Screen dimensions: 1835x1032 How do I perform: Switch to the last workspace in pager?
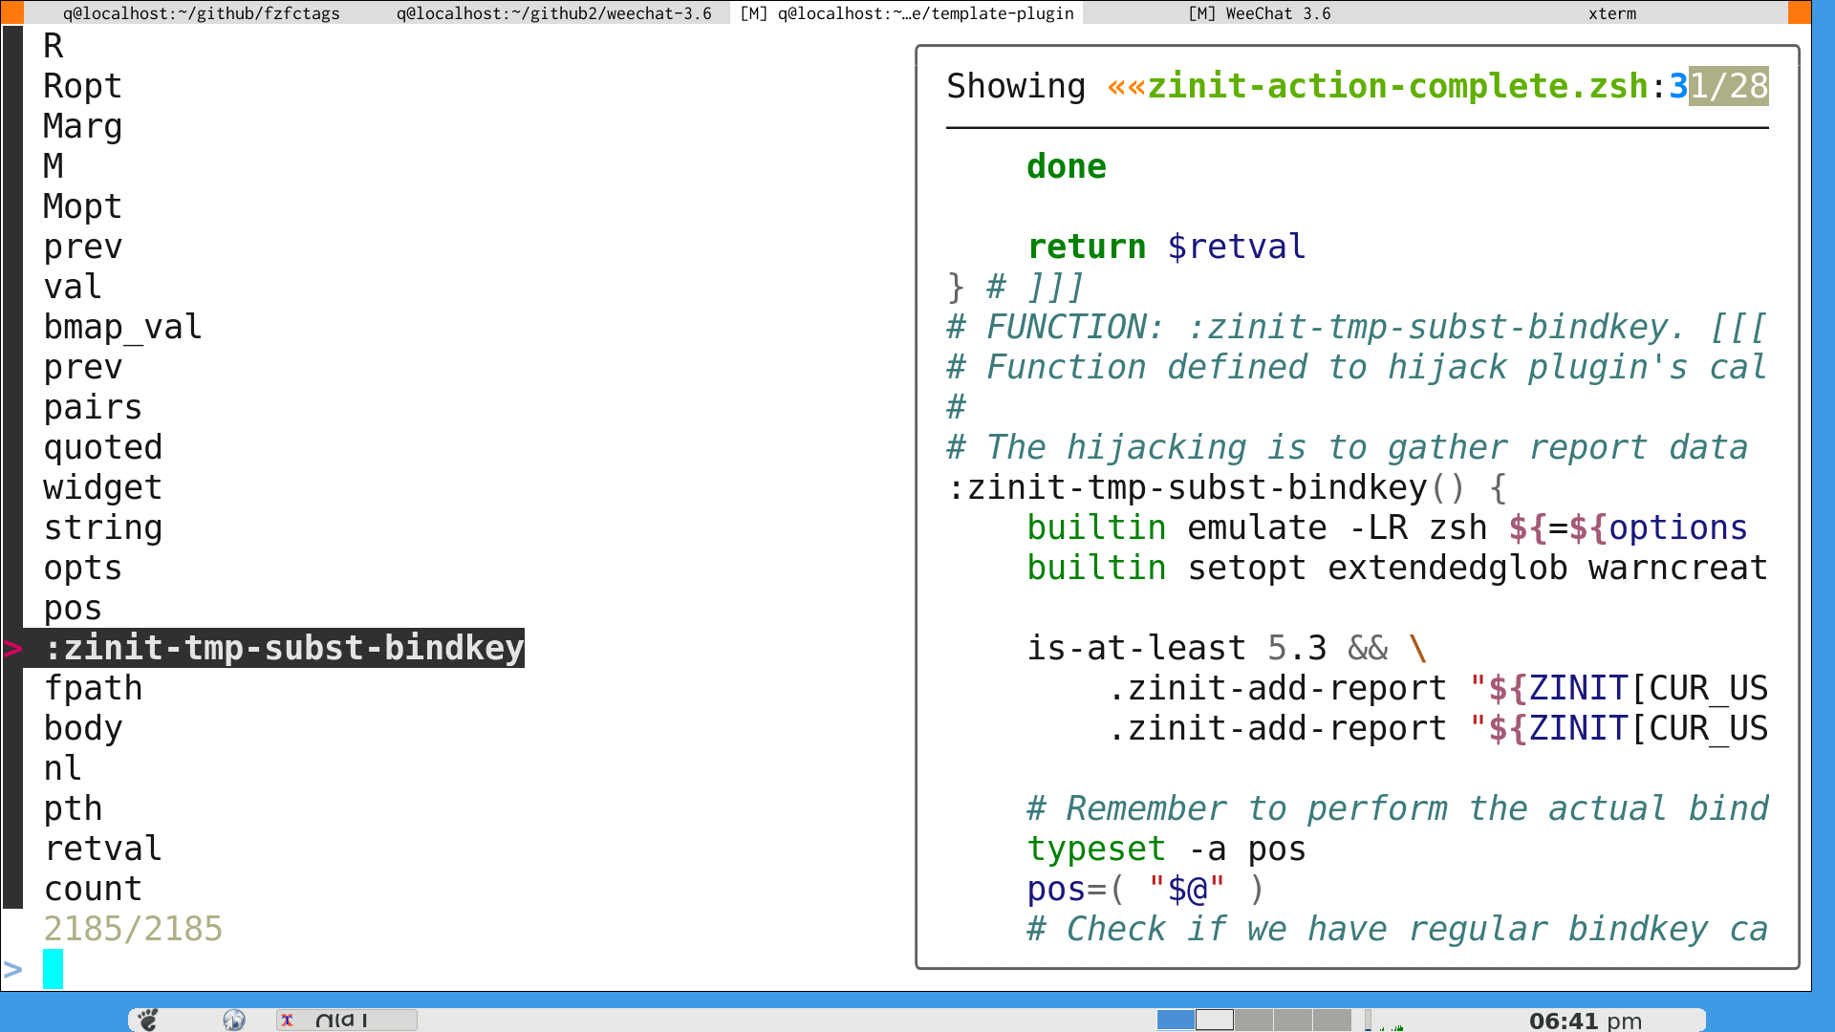1331,1020
